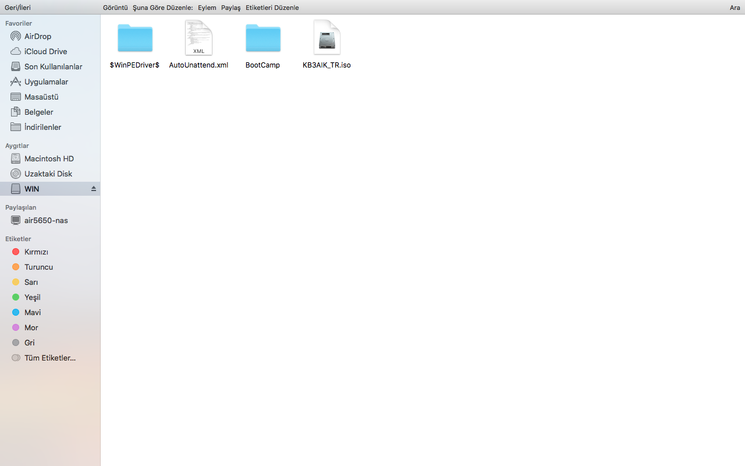745x466 pixels.
Task: Open iCloud Drive from sidebar
Action: tap(46, 51)
